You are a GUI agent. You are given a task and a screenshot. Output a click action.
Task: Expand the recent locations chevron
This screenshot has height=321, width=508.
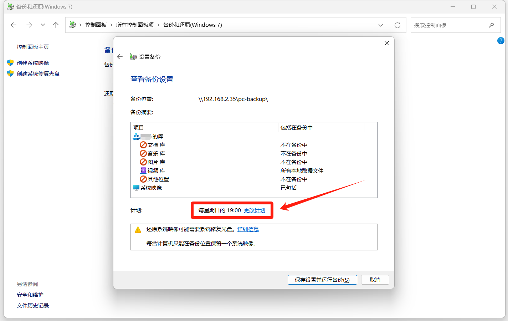click(43, 25)
